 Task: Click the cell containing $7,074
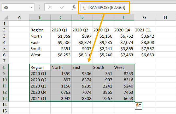(x=124, y=42)
